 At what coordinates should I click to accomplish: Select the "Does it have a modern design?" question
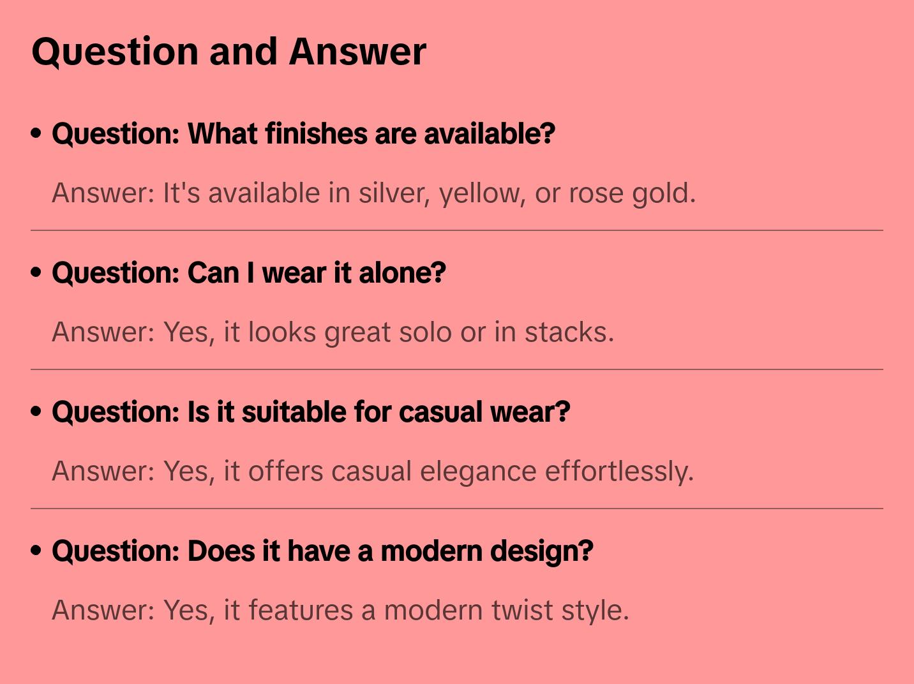(322, 551)
